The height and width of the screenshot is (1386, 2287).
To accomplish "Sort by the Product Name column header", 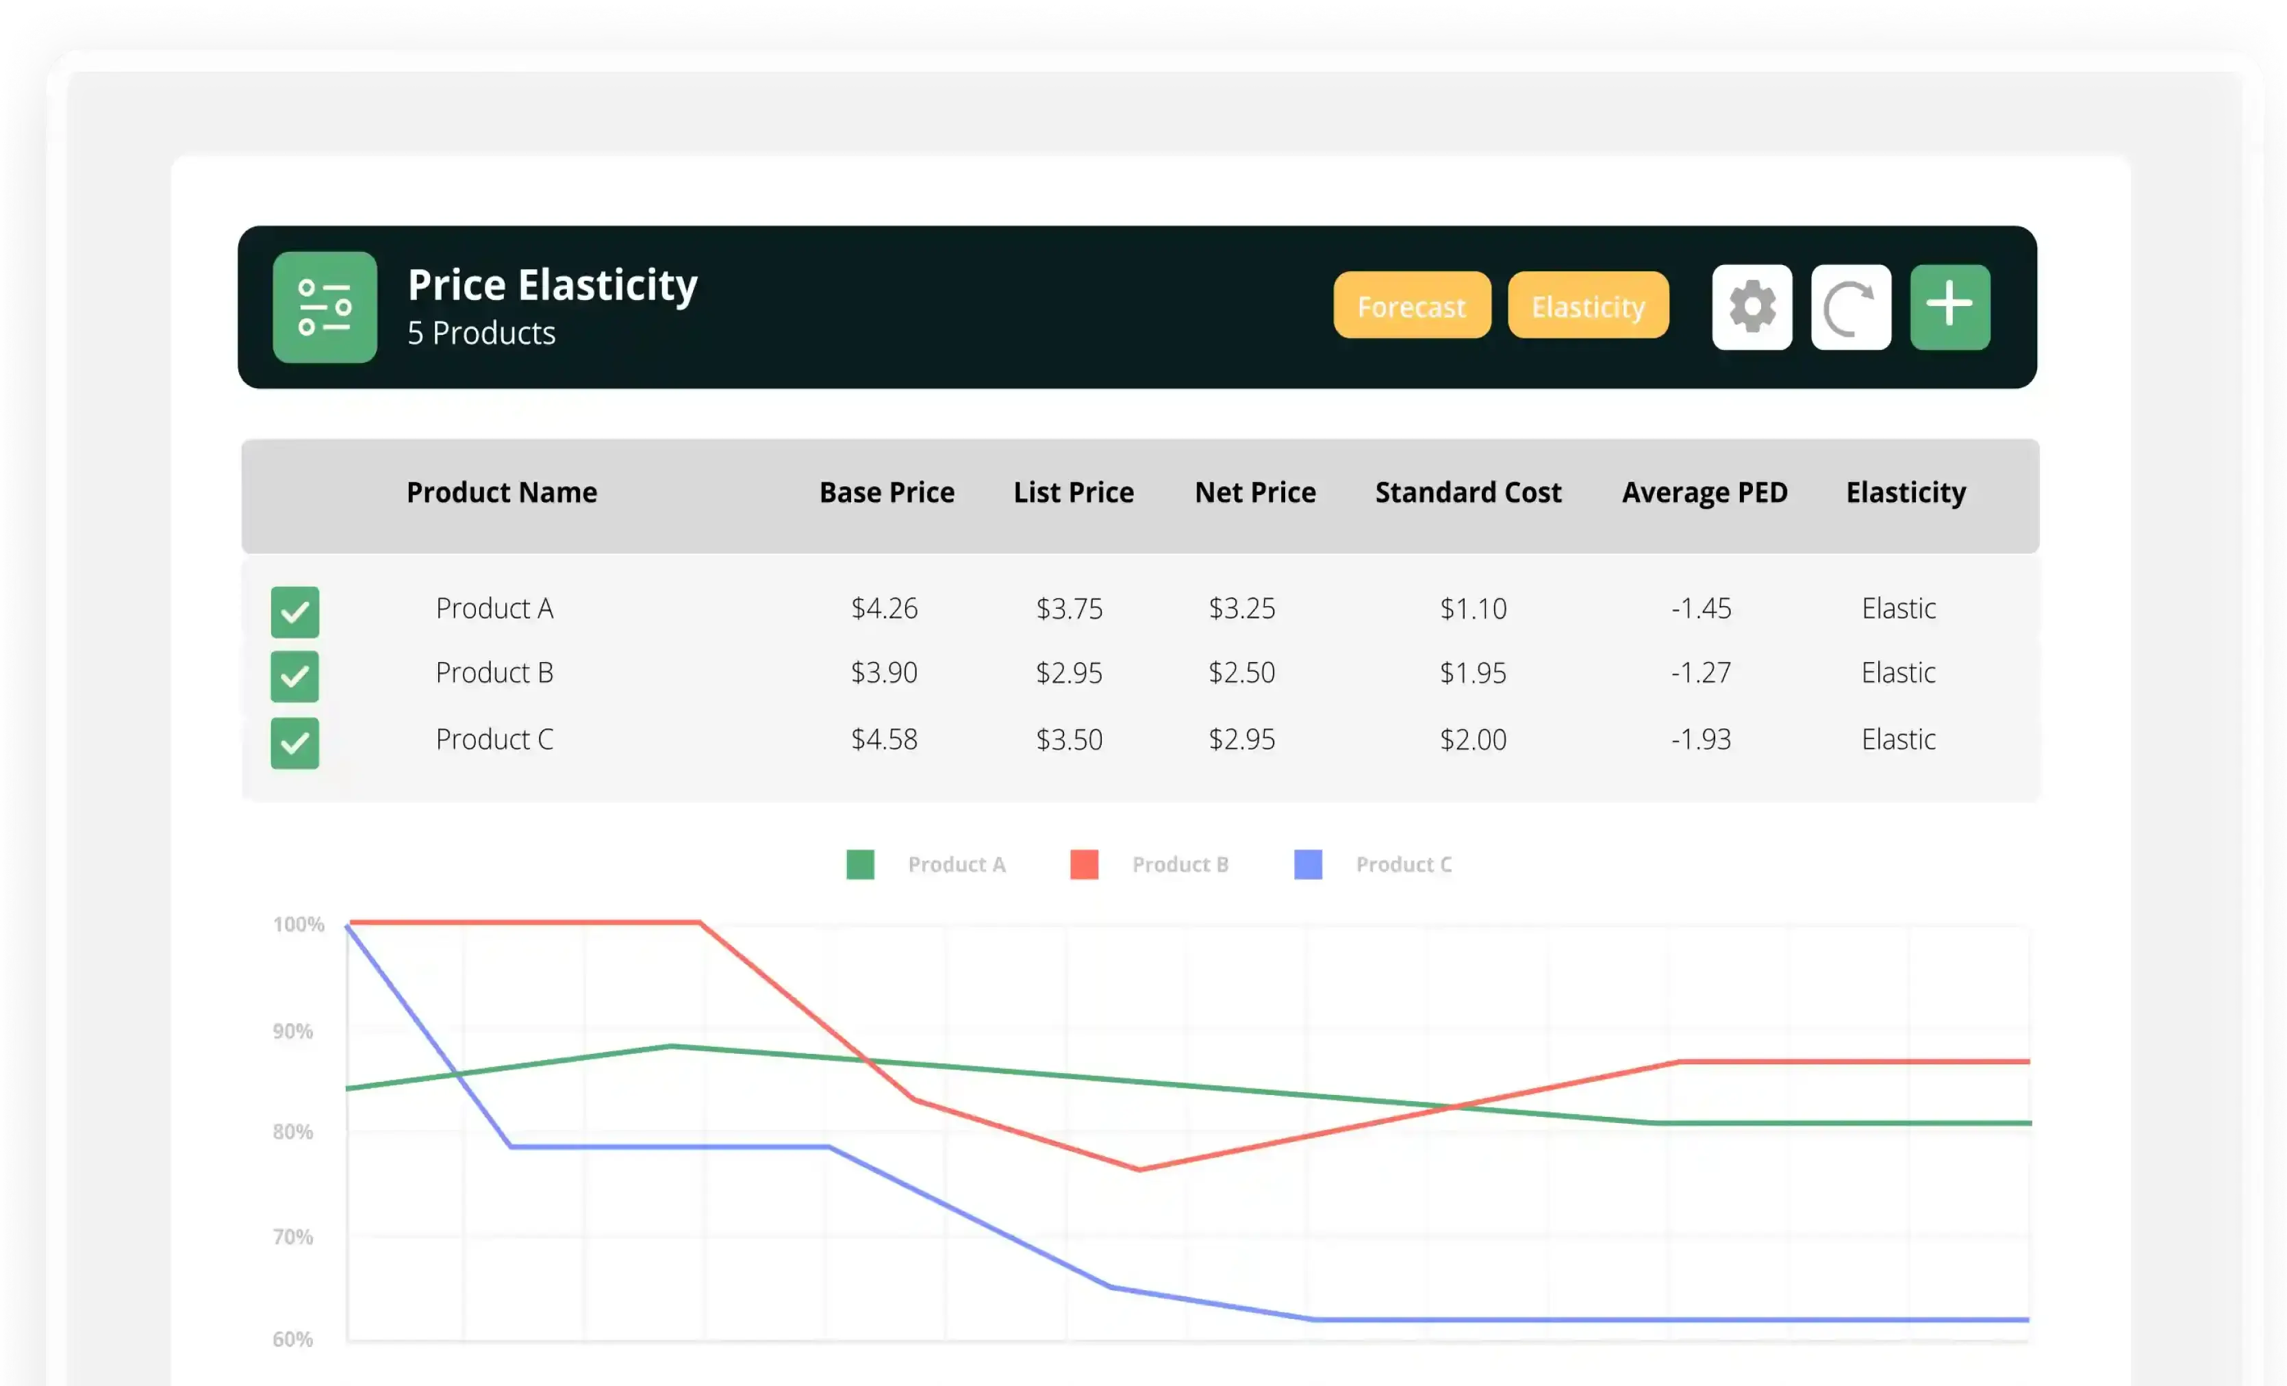I will pyautogui.click(x=502, y=492).
